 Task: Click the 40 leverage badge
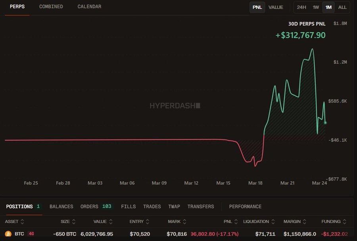pos(31,234)
